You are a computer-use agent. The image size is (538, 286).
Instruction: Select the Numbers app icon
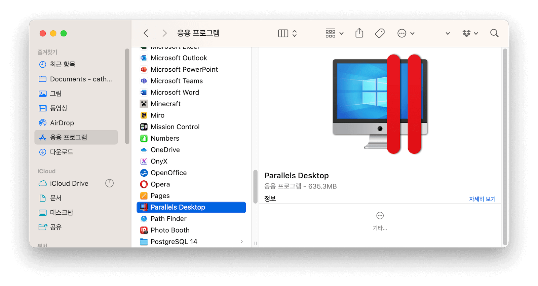coord(144,138)
